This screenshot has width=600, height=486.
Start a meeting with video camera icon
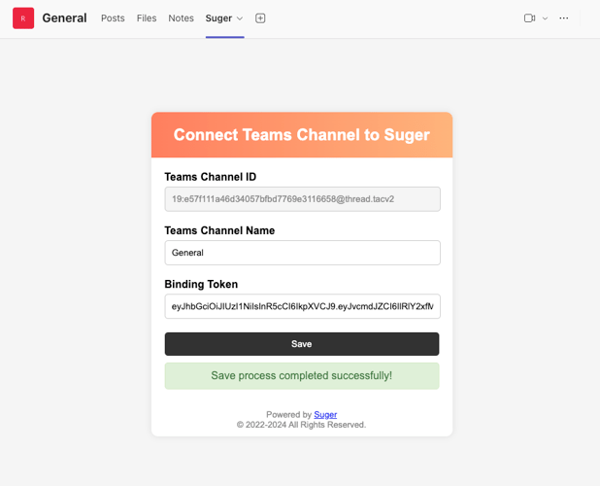(x=529, y=18)
